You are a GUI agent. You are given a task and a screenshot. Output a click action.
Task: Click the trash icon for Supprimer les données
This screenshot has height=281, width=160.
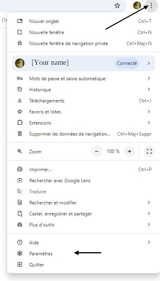coord(20,134)
